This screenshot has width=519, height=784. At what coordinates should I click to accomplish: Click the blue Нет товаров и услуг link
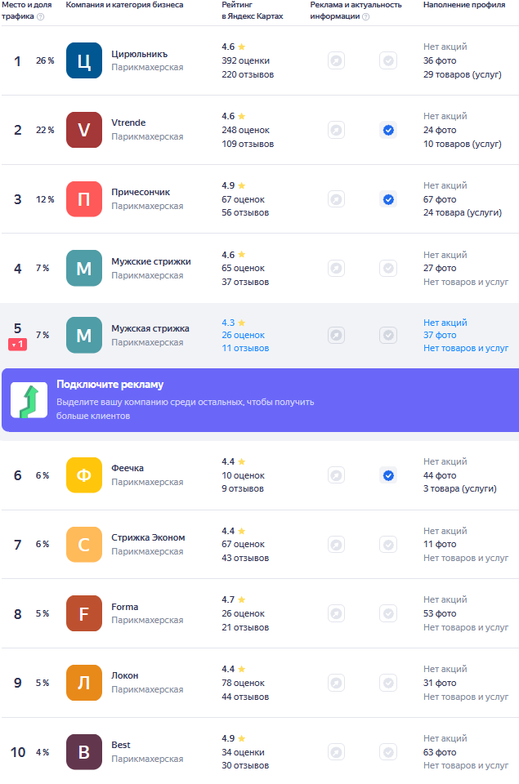point(466,348)
